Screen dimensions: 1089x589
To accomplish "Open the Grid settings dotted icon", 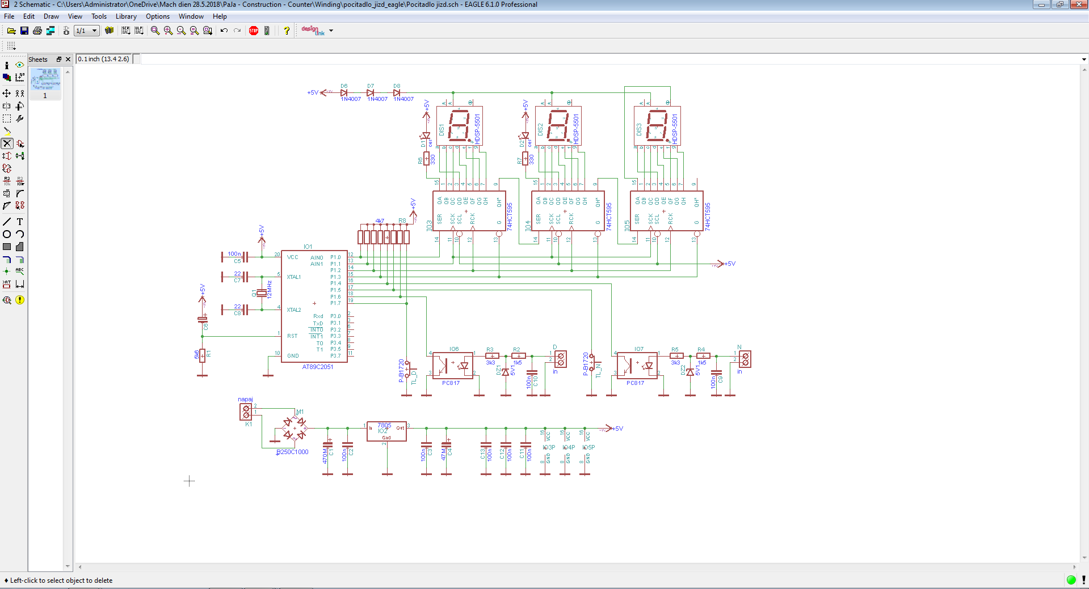I will click(x=11, y=46).
